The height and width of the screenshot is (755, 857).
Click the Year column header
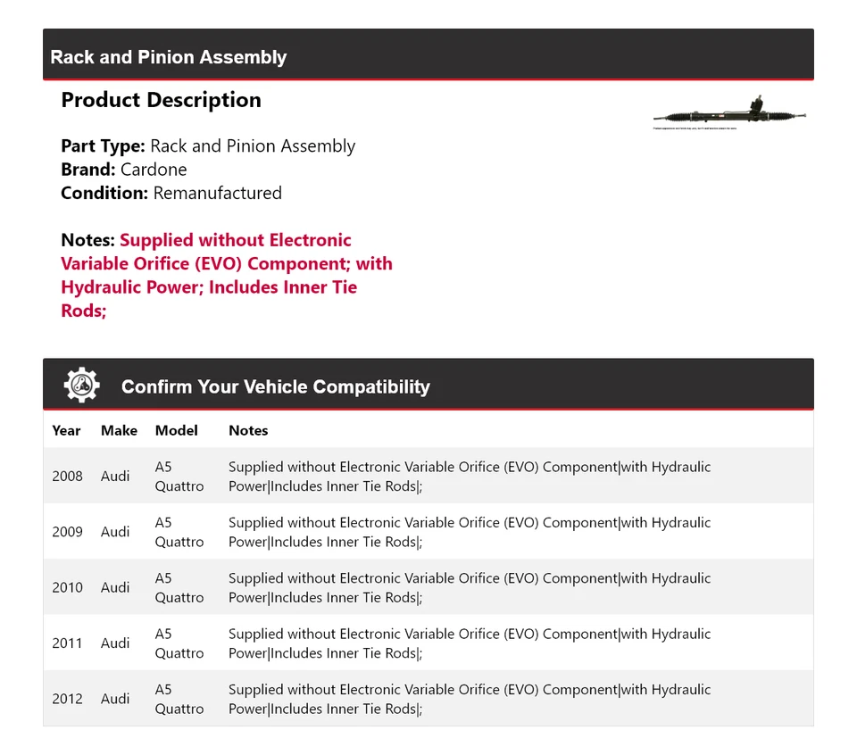(x=66, y=430)
